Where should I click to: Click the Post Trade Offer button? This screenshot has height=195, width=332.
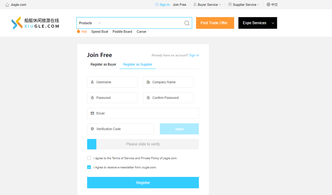[x=215, y=23]
